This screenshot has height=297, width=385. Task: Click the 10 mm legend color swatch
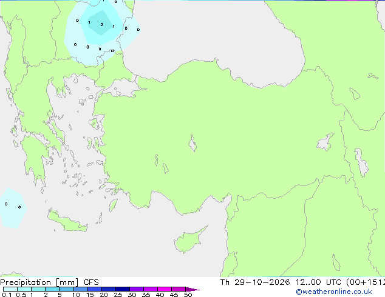pyautogui.click(x=80, y=289)
